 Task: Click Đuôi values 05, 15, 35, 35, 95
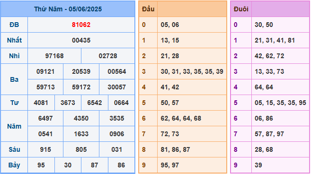click(x=280, y=103)
